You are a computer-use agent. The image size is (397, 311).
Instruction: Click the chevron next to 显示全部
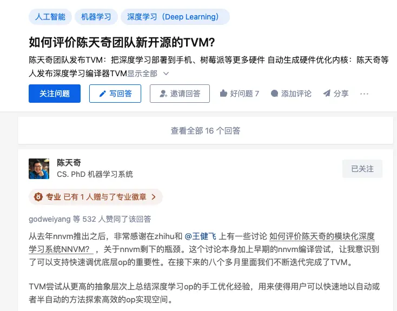(166, 74)
